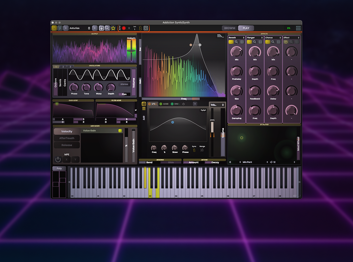The image size is (353, 262).
Task: Click the add-to-folder preset icon
Action: 101,28
